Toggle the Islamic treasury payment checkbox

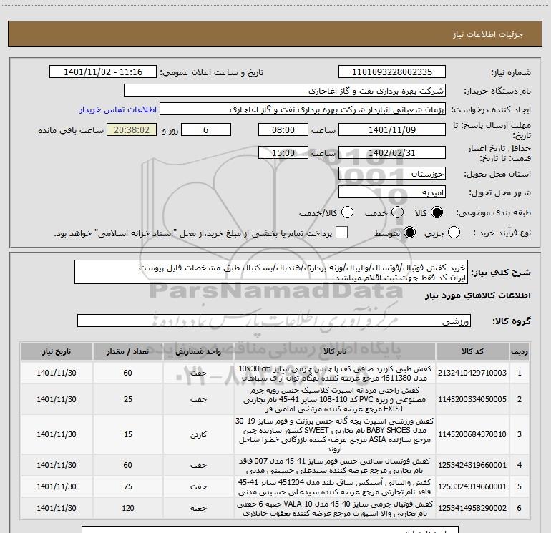coord(341,233)
